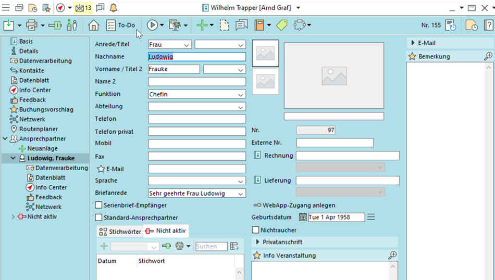Image resolution: width=495 pixels, height=280 pixels.
Task: Click the magnifier icon next to Bemerkung
Action: tap(488, 56)
